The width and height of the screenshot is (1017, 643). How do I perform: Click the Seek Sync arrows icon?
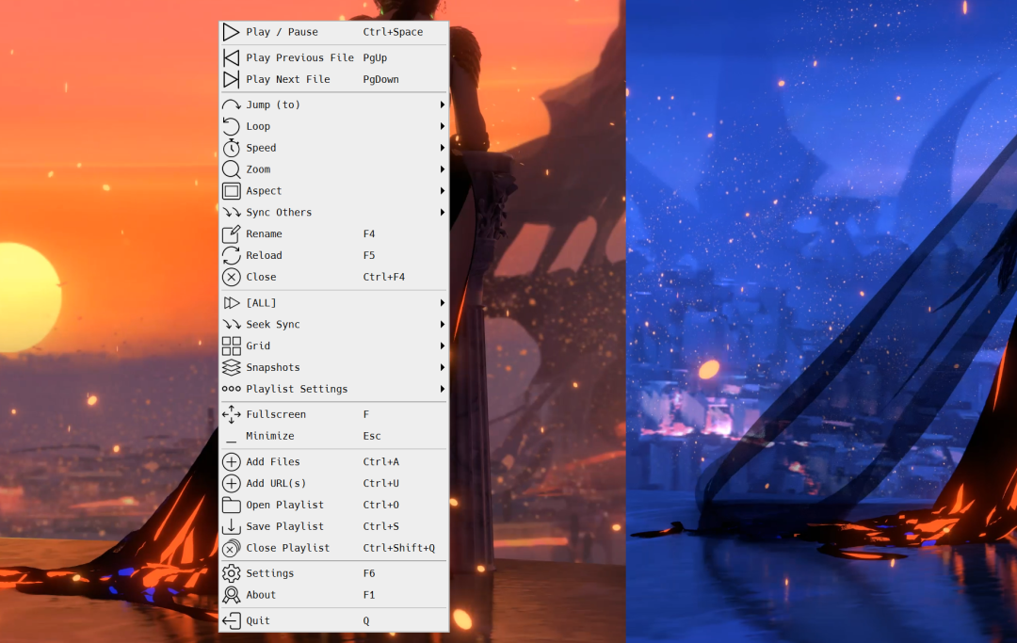point(232,324)
